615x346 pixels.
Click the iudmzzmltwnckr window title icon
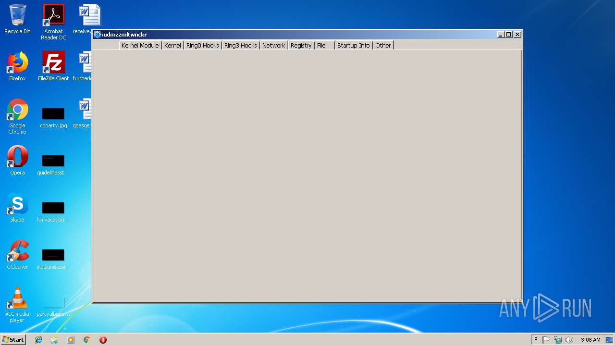point(98,35)
